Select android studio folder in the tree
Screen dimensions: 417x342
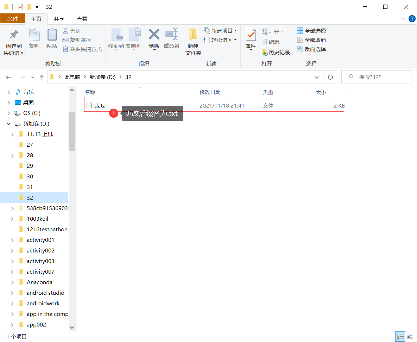pos(45,293)
